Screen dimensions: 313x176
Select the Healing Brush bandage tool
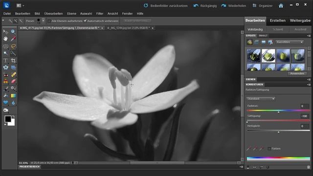pyautogui.click(x=13, y=75)
